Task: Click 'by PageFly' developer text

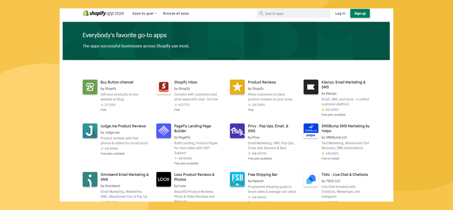Action: [x=182, y=137]
